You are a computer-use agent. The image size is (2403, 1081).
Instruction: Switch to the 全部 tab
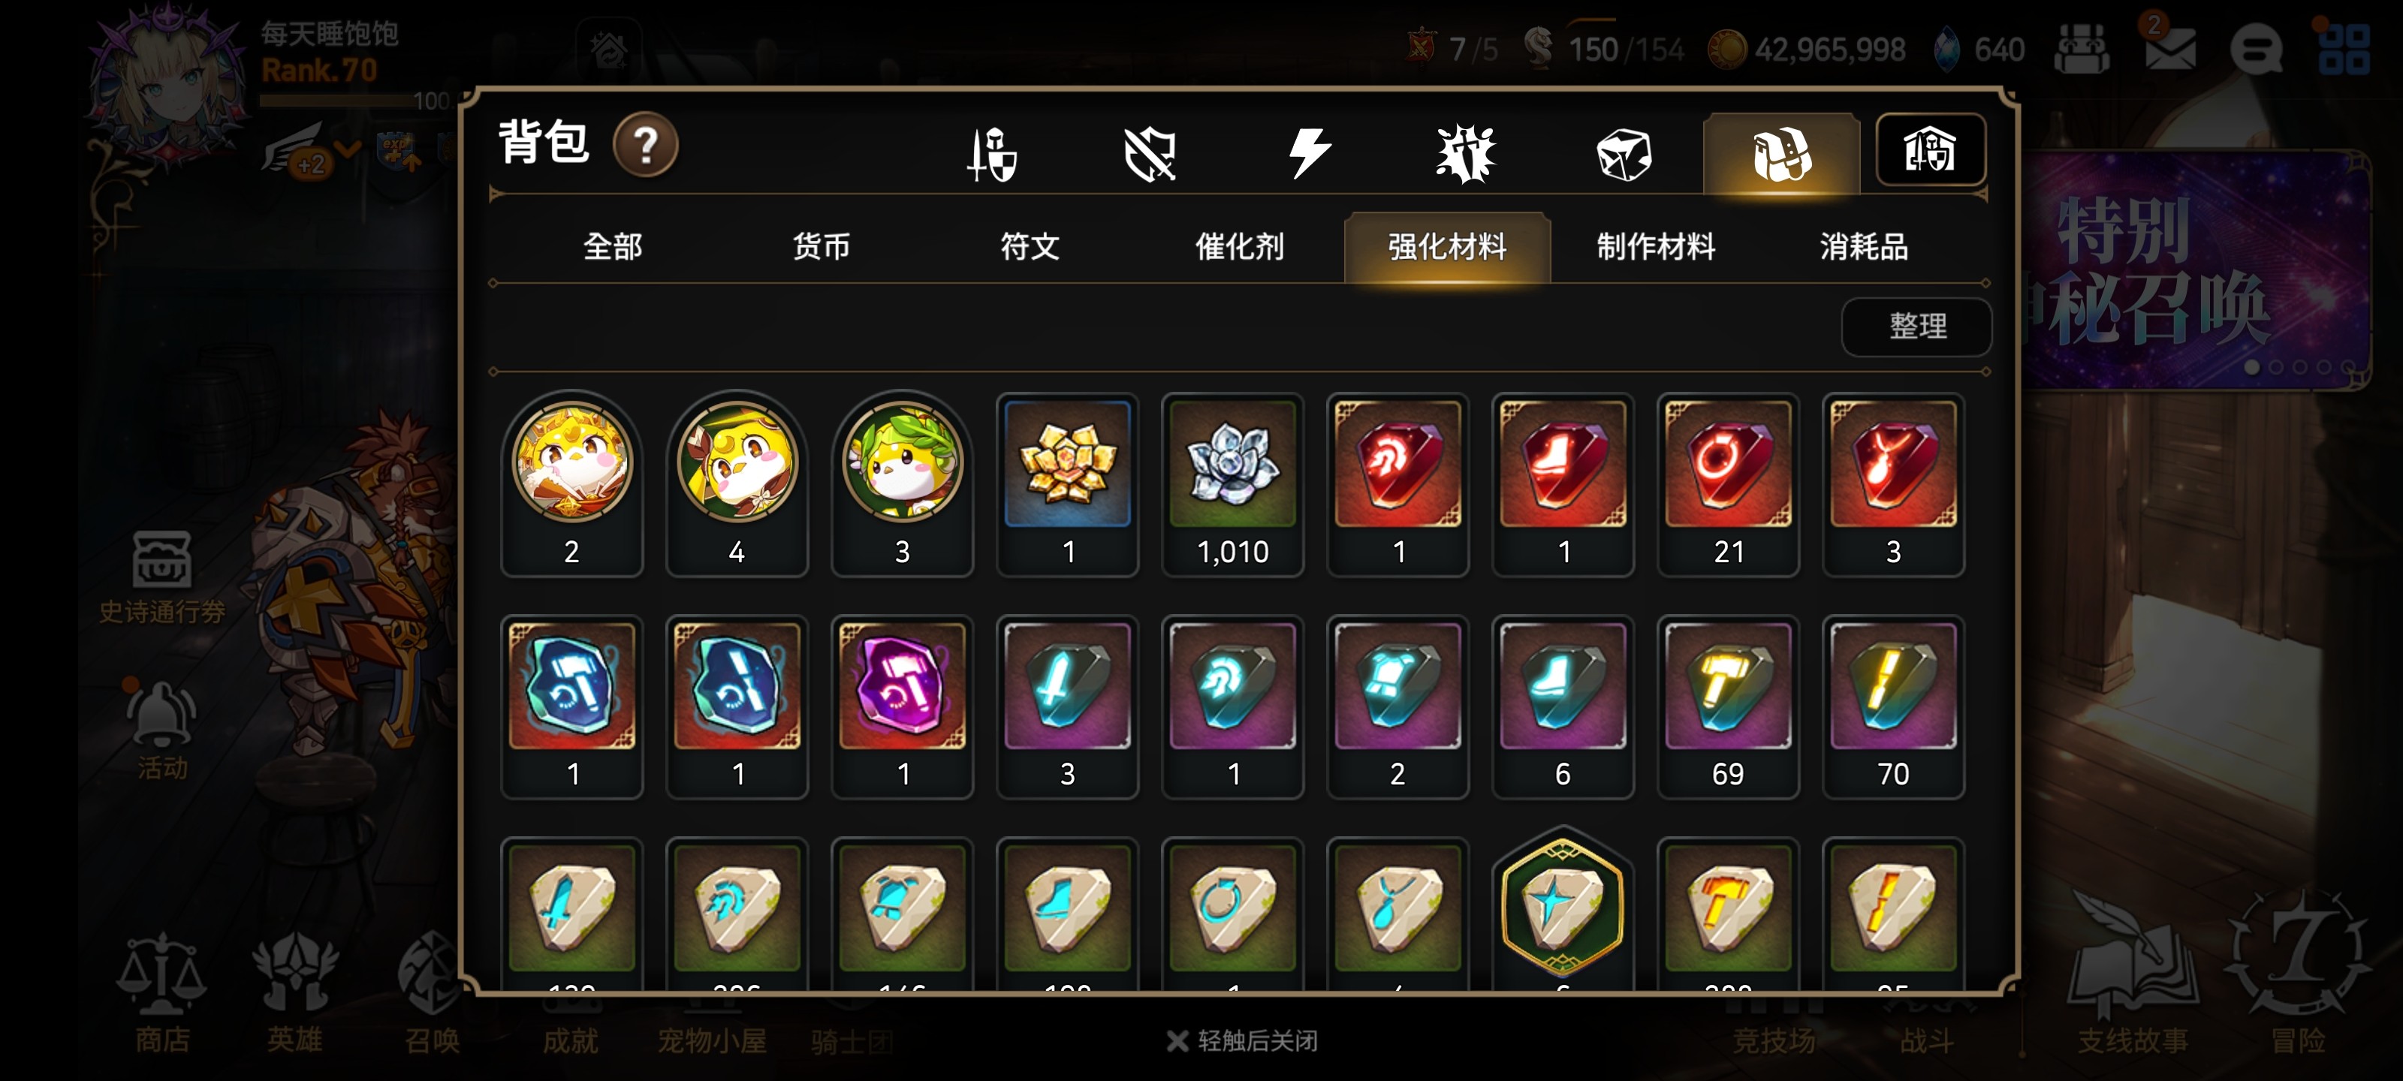613,247
